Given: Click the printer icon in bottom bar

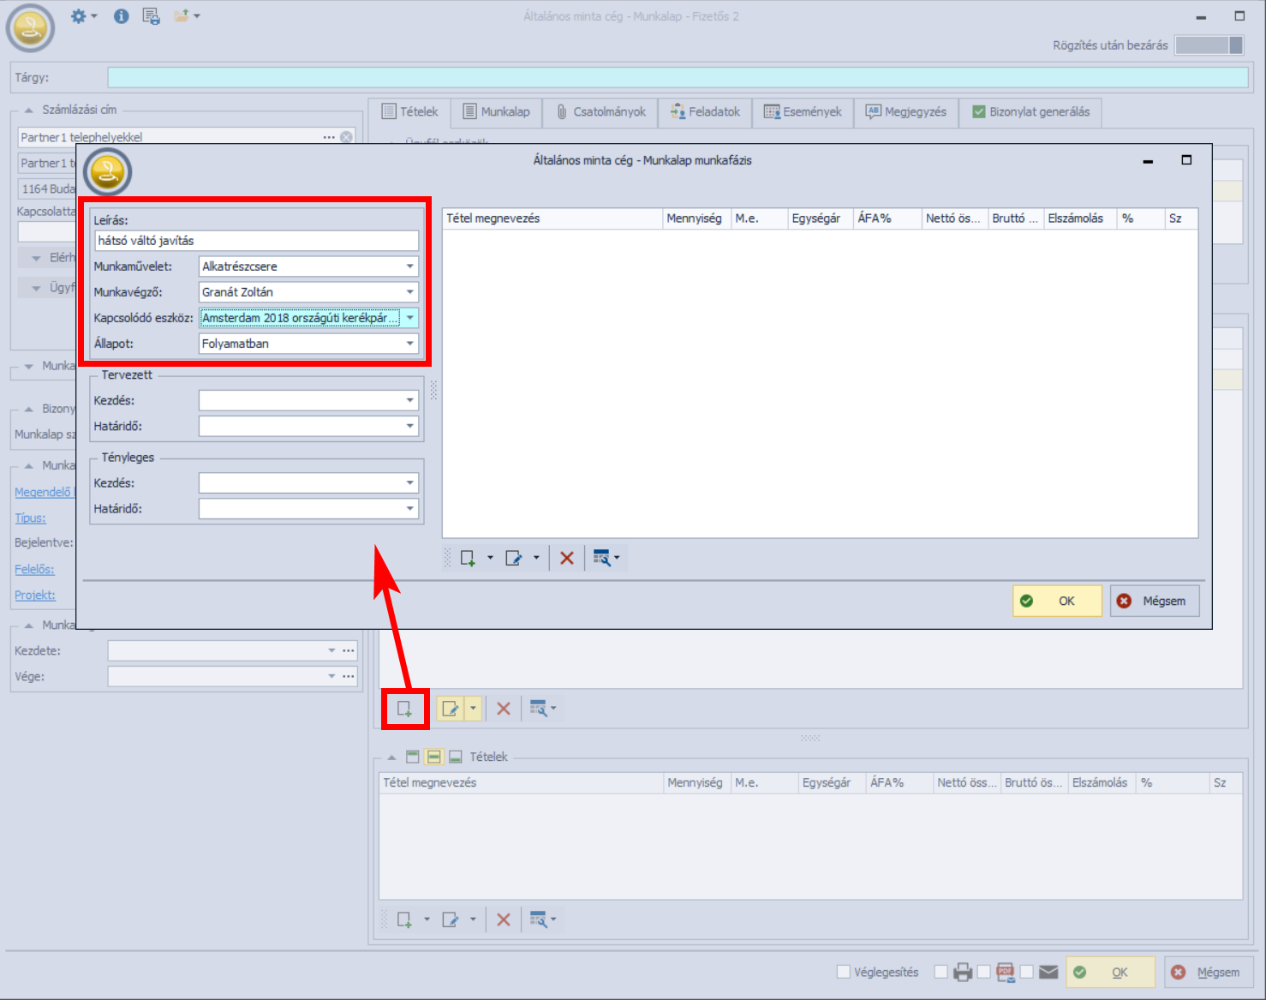Looking at the screenshot, I should coord(963,973).
